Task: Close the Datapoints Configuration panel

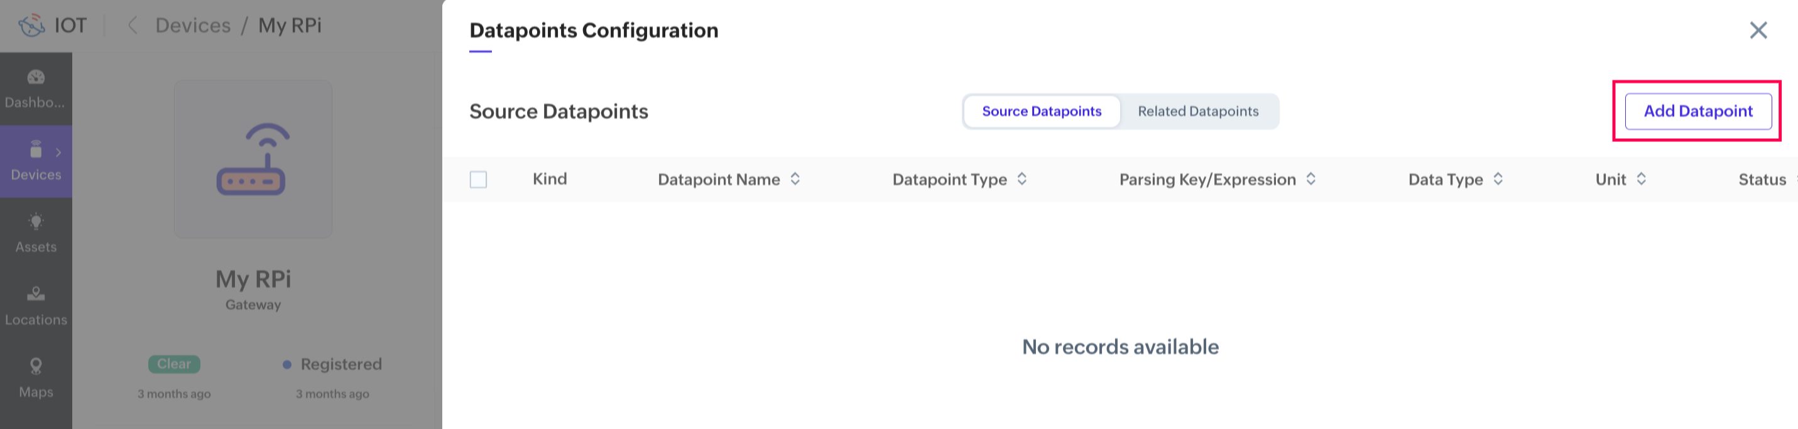Action: [1758, 30]
